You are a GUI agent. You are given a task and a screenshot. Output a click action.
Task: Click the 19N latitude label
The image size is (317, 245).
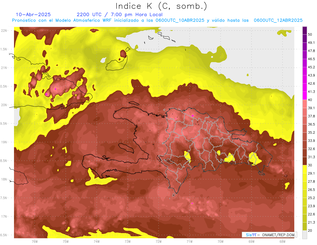point(4,142)
